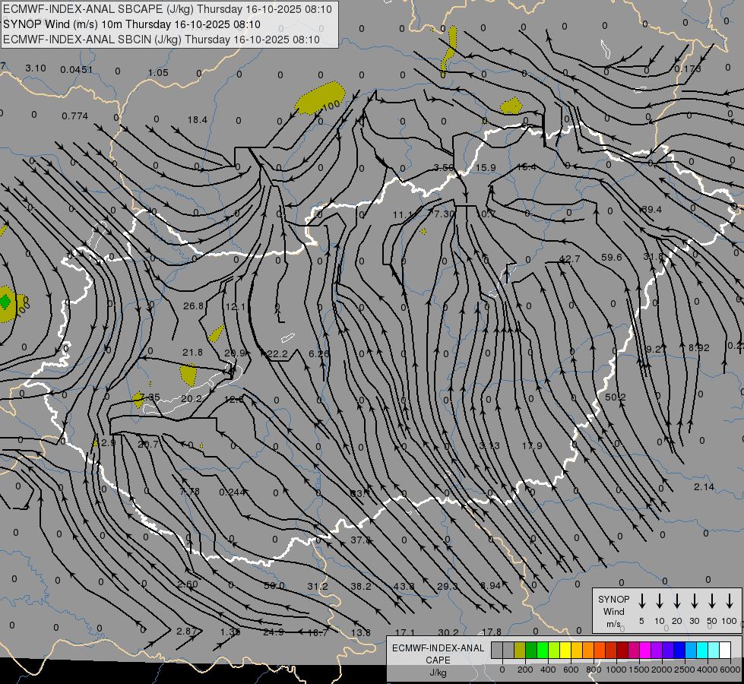Select the 10 m/s wind legend arrow

(660, 601)
